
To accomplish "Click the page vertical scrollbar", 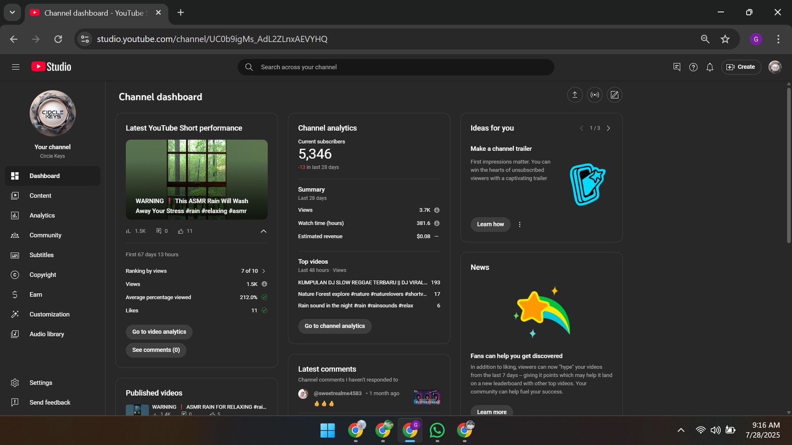I will [x=789, y=166].
